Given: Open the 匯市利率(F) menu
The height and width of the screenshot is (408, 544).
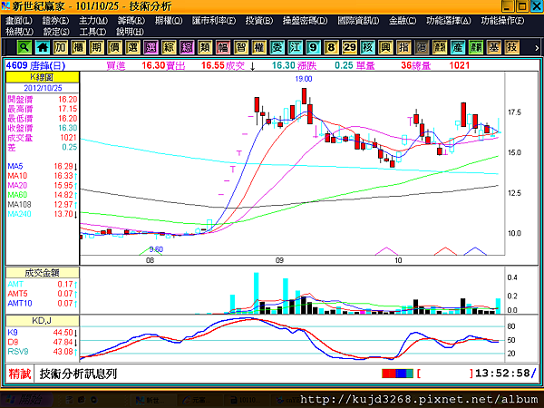Looking at the screenshot, I should click(x=214, y=21).
